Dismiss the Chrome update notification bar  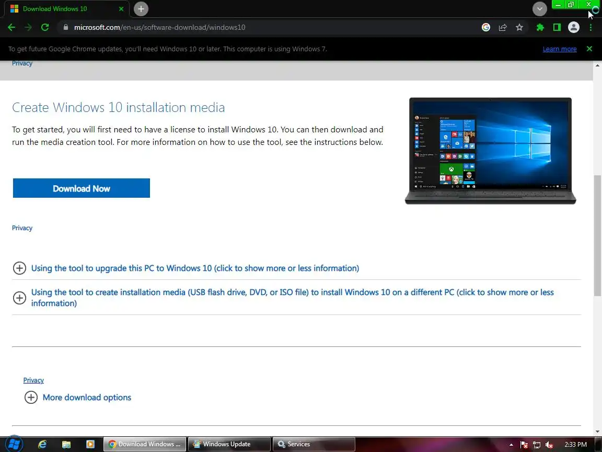[x=589, y=49]
